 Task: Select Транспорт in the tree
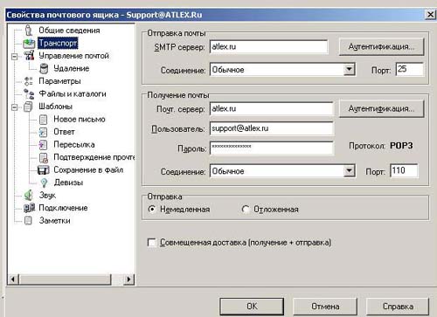pyautogui.click(x=58, y=43)
